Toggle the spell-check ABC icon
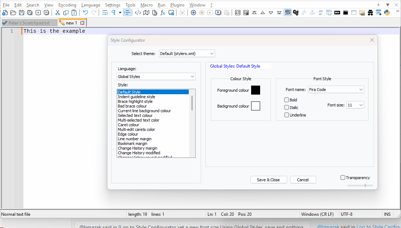 point(288,12)
